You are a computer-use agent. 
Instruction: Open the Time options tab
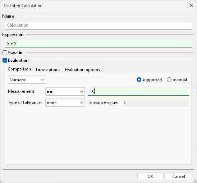tap(48, 70)
